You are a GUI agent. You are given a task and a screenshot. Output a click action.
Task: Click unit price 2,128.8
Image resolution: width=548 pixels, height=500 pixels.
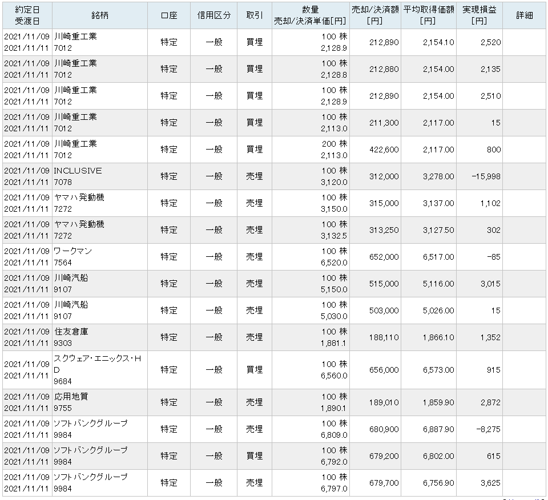[x=334, y=75]
